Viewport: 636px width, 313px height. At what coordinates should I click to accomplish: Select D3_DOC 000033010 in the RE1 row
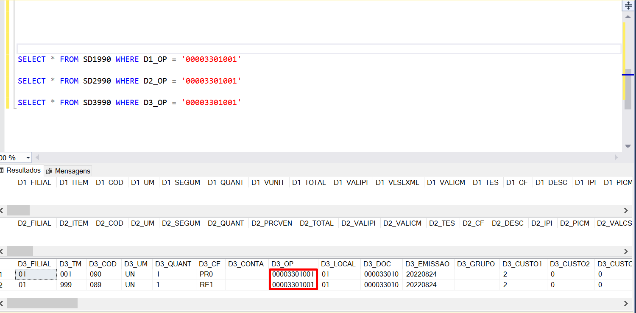coord(382,285)
